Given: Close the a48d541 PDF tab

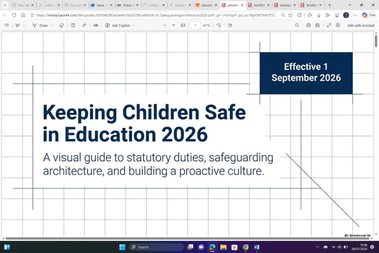Looking at the screenshot, I should [242, 5].
